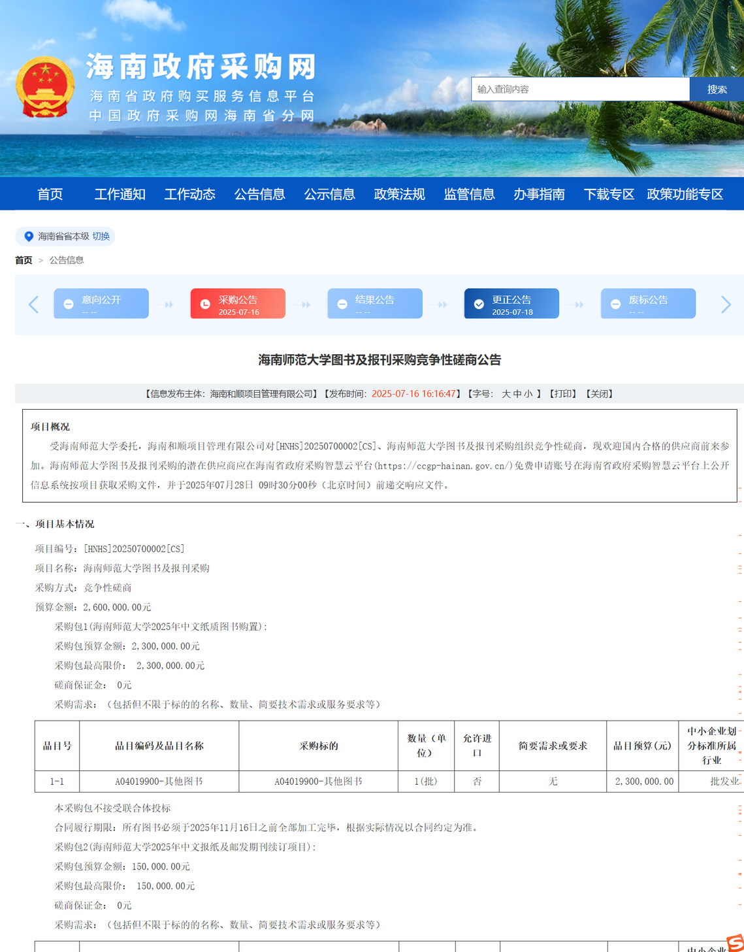Click the location pin icon

tap(28, 237)
